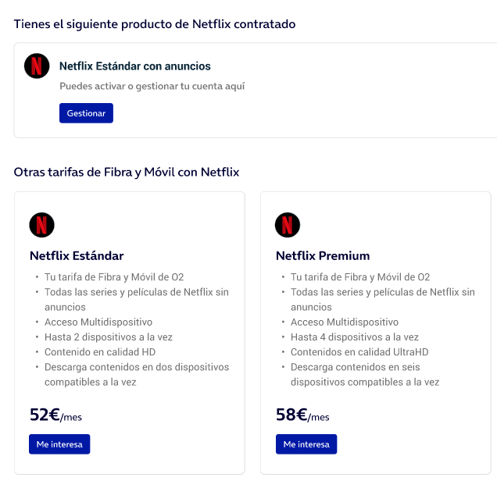Click 'Contenidos en calidad UltraHD' bullet

pos(359,352)
